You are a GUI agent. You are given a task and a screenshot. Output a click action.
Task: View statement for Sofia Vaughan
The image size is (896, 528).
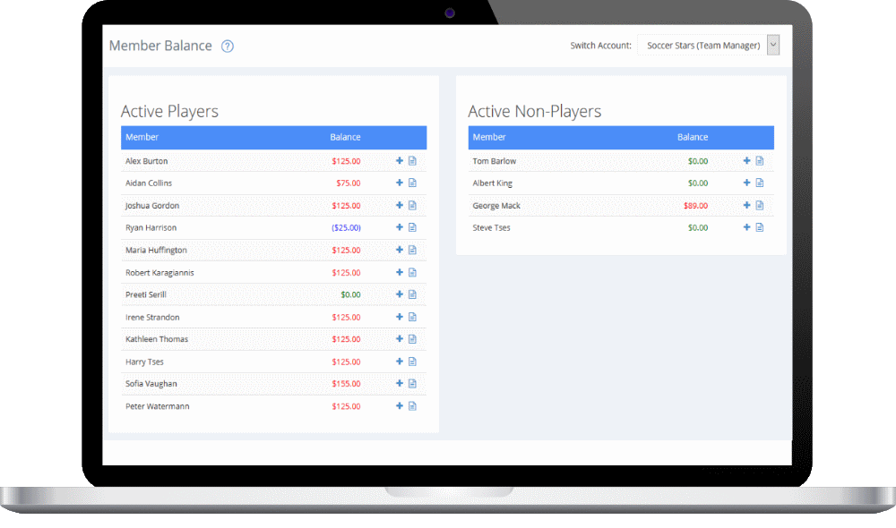[412, 383]
